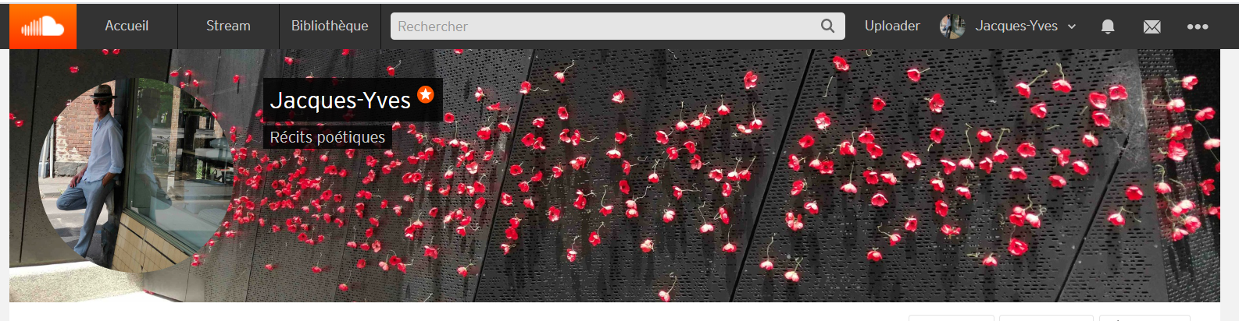The image size is (1239, 321).
Task: Click the Récits poétiques description text
Action: pos(327,137)
